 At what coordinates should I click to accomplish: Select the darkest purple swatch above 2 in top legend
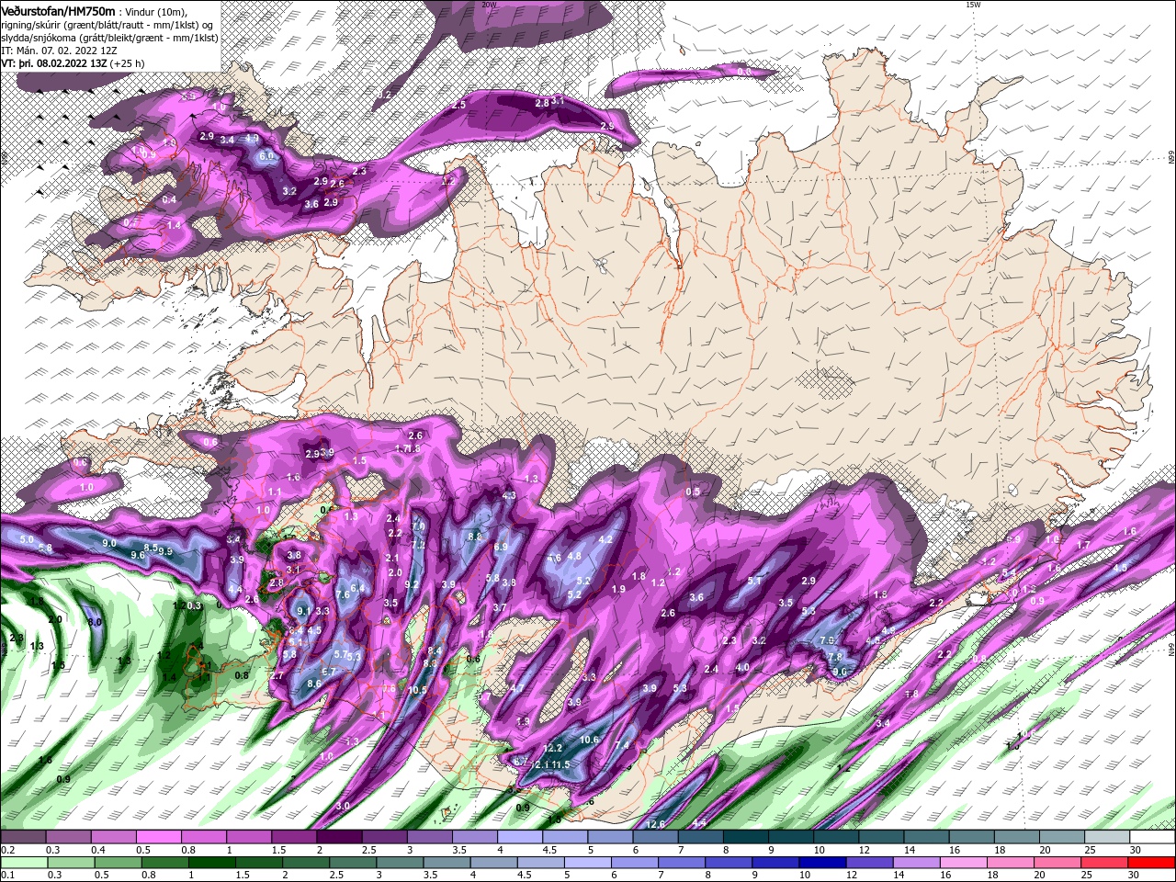338,837
